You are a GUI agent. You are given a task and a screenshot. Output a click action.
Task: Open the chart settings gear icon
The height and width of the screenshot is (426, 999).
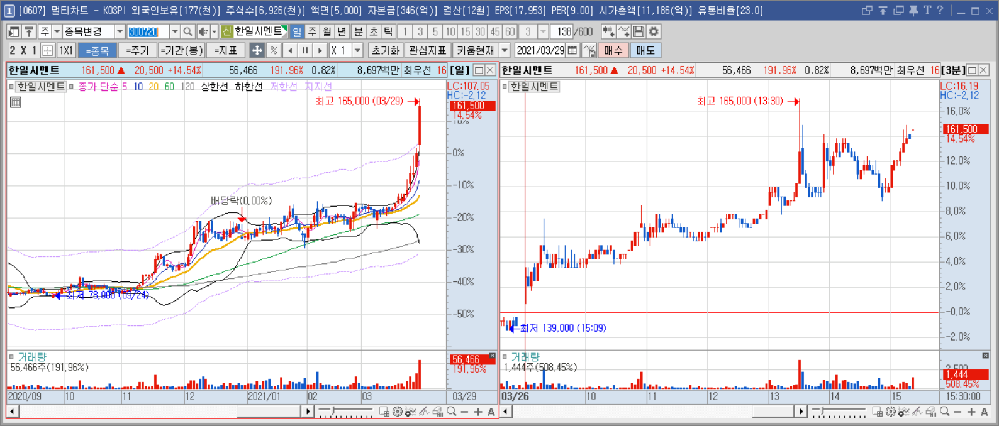pos(654,31)
